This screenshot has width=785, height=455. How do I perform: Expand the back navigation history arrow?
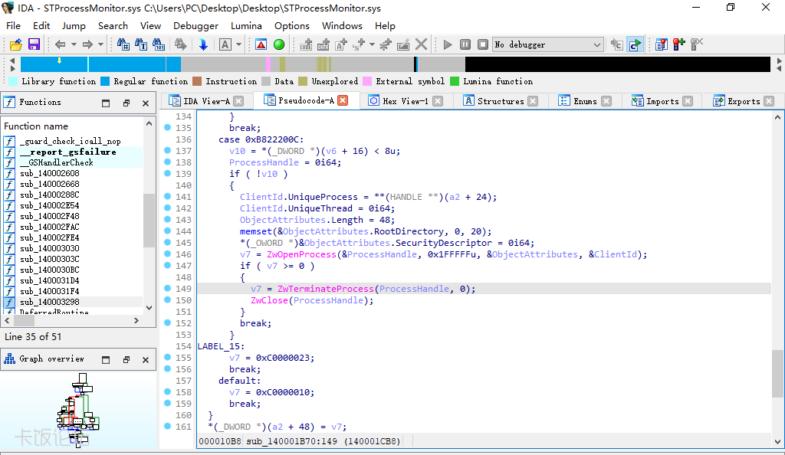pos(73,44)
